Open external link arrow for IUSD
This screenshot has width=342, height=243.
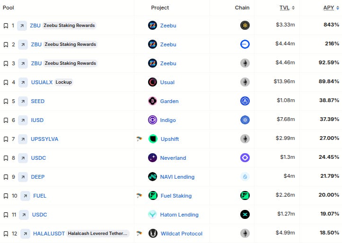click(x=23, y=120)
